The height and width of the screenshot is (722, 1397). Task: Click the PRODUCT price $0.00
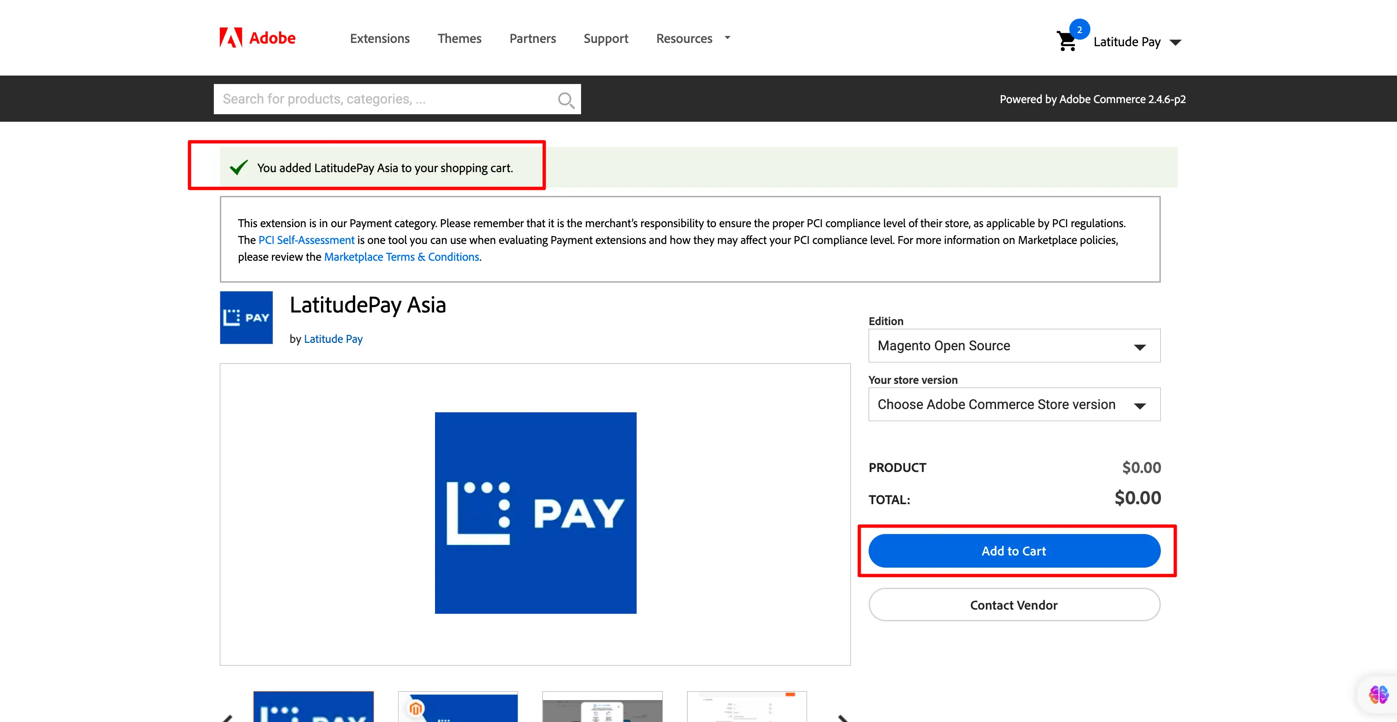coord(1142,467)
